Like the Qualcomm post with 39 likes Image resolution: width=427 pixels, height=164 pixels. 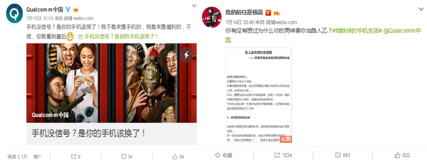pyautogui.click(x=178, y=157)
